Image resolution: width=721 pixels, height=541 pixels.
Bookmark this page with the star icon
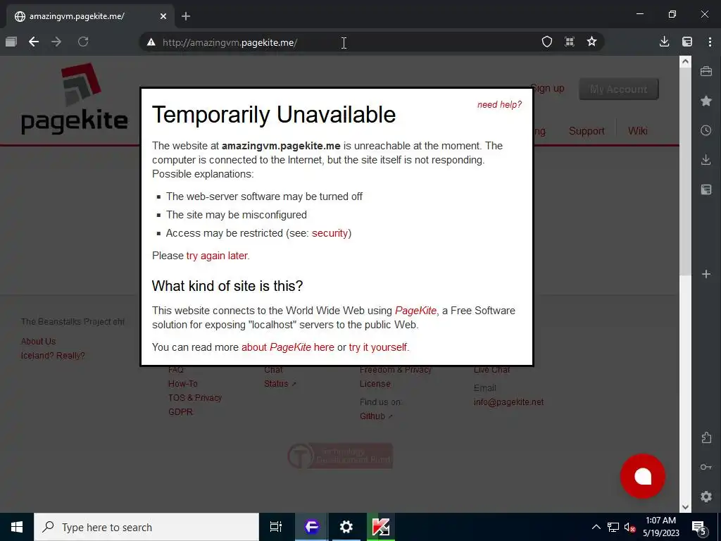point(591,42)
